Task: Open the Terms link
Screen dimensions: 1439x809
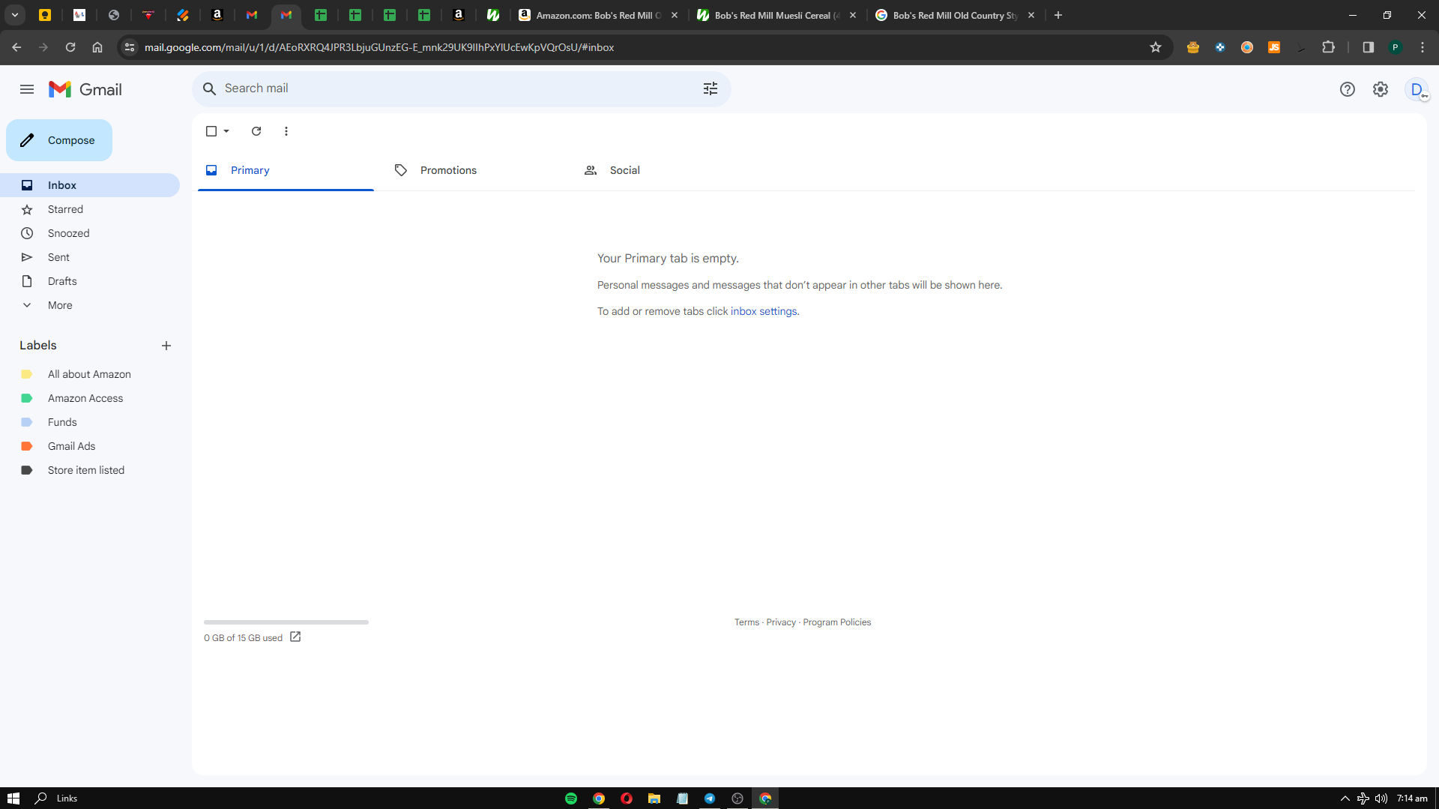Action: pyautogui.click(x=746, y=622)
